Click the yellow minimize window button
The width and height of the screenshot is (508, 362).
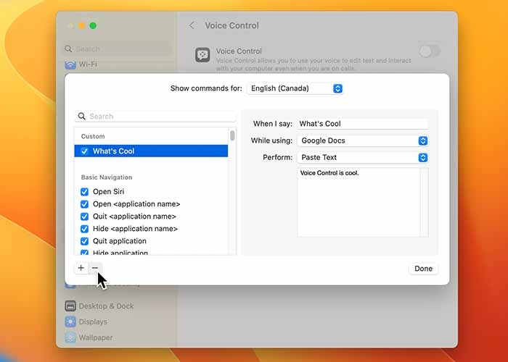tap(81, 26)
